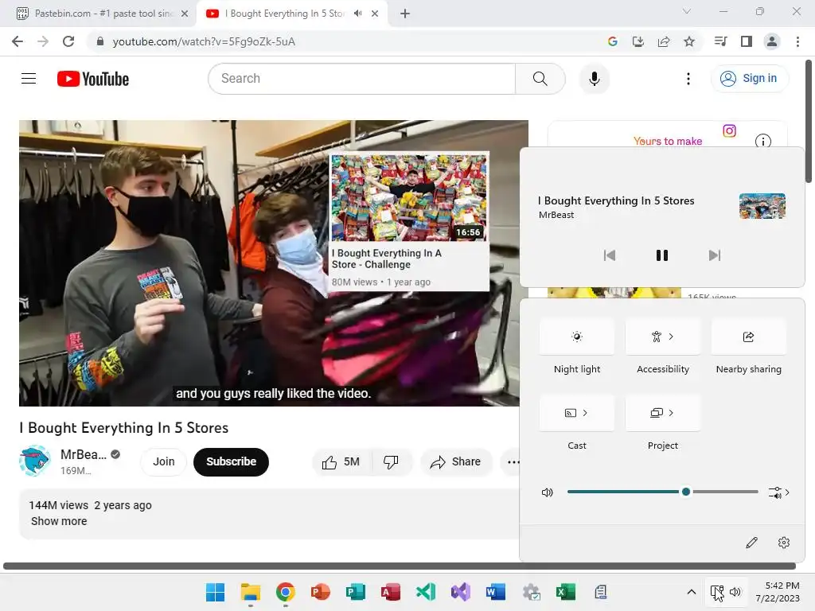The height and width of the screenshot is (611, 815).
Task: Adjust the system volume slider
Action: click(x=663, y=492)
